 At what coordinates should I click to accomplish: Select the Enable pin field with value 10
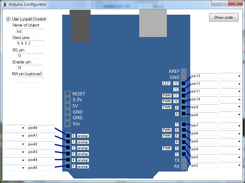click(x=30, y=68)
